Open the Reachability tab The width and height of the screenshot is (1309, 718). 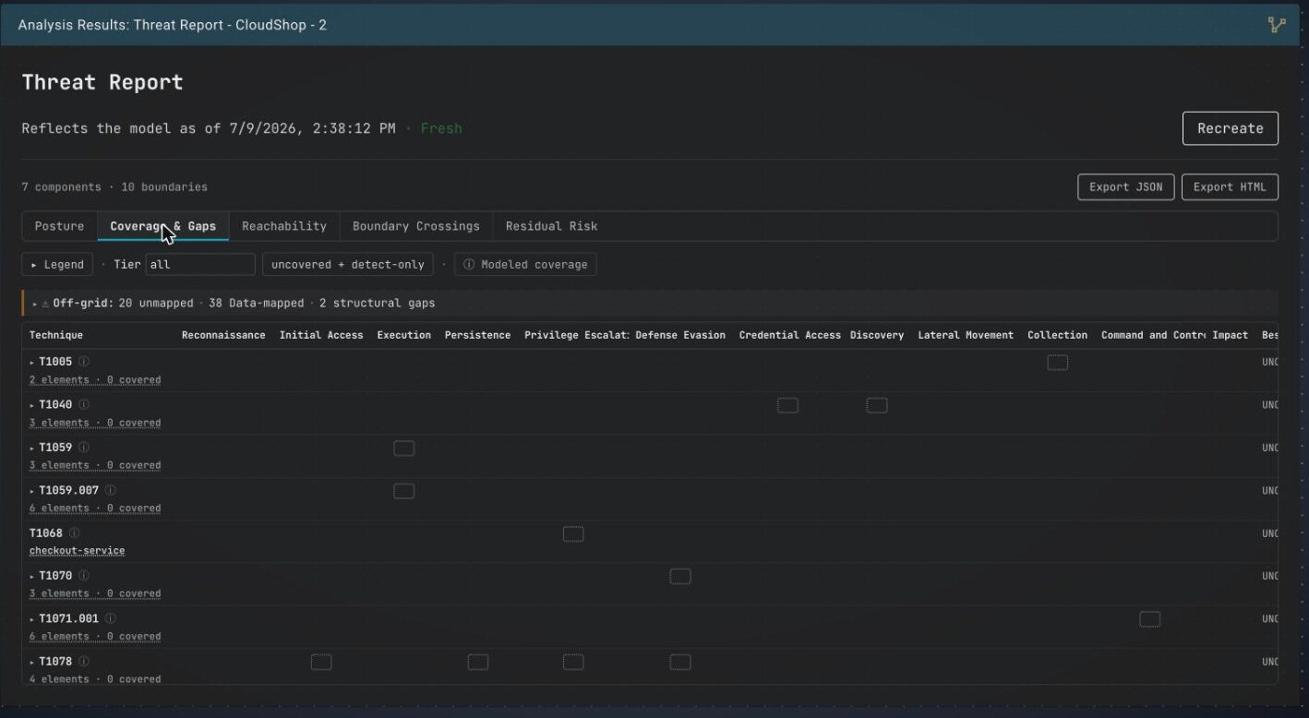tap(284, 226)
